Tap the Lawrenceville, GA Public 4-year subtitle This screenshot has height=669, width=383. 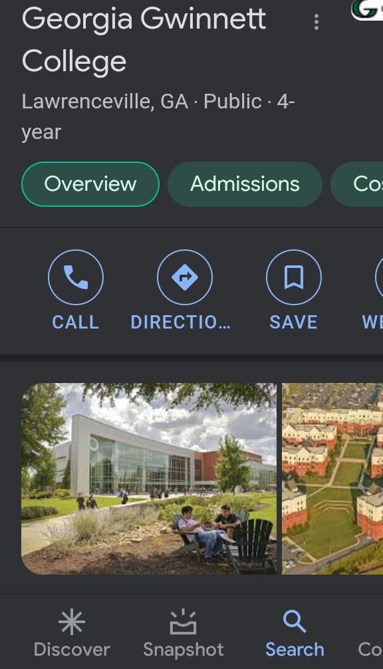(x=158, y=116)
